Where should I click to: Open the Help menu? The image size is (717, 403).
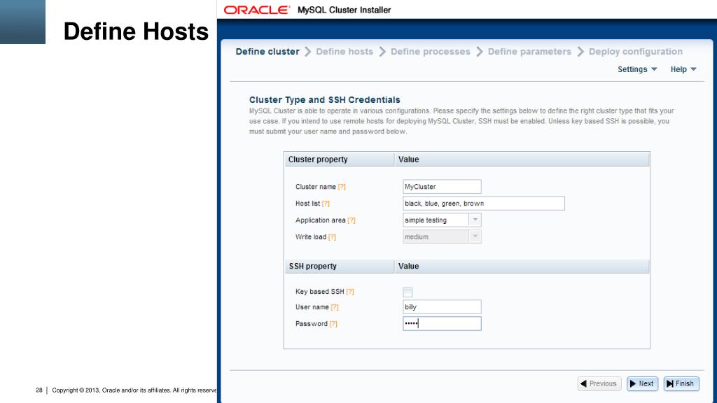coord(683,69)
